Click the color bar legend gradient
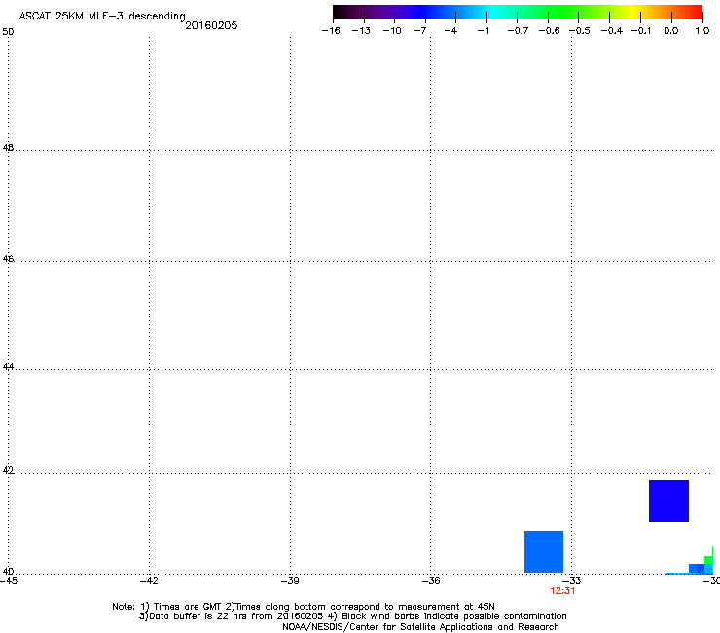The height and width of the screenshot is (633, 720). coord(518,13)
